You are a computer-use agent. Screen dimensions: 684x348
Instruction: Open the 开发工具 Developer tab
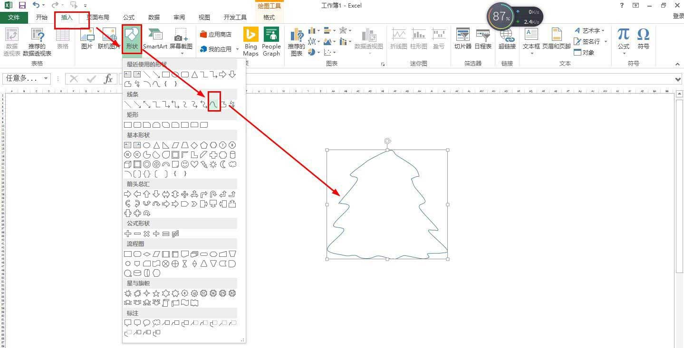coord(235,18)
